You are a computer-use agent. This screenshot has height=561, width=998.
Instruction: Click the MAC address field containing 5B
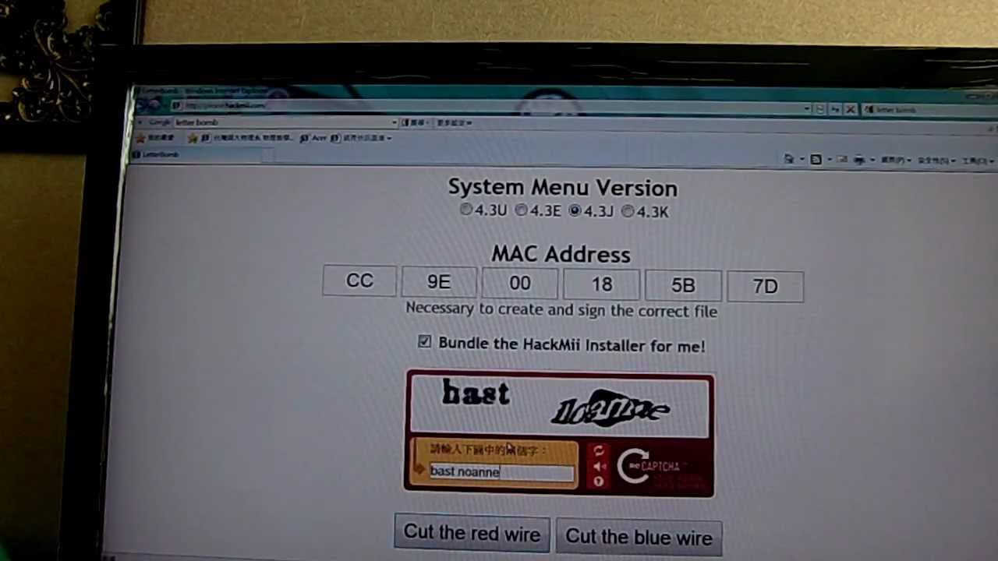coord(683,286)
